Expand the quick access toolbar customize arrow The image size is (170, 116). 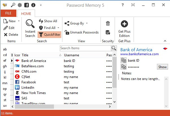click(41, 5)
